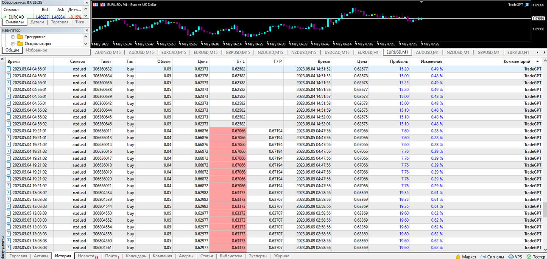547x259 pixels.
Task: Click the deal icon of ticket 306636011
Action: (x=8, y=131)
